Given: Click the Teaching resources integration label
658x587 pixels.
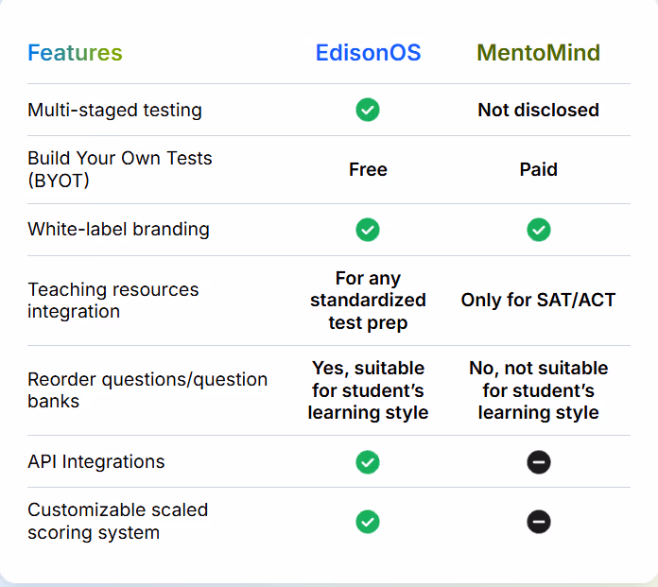Looking at the screenshot, I should [113, 300].
